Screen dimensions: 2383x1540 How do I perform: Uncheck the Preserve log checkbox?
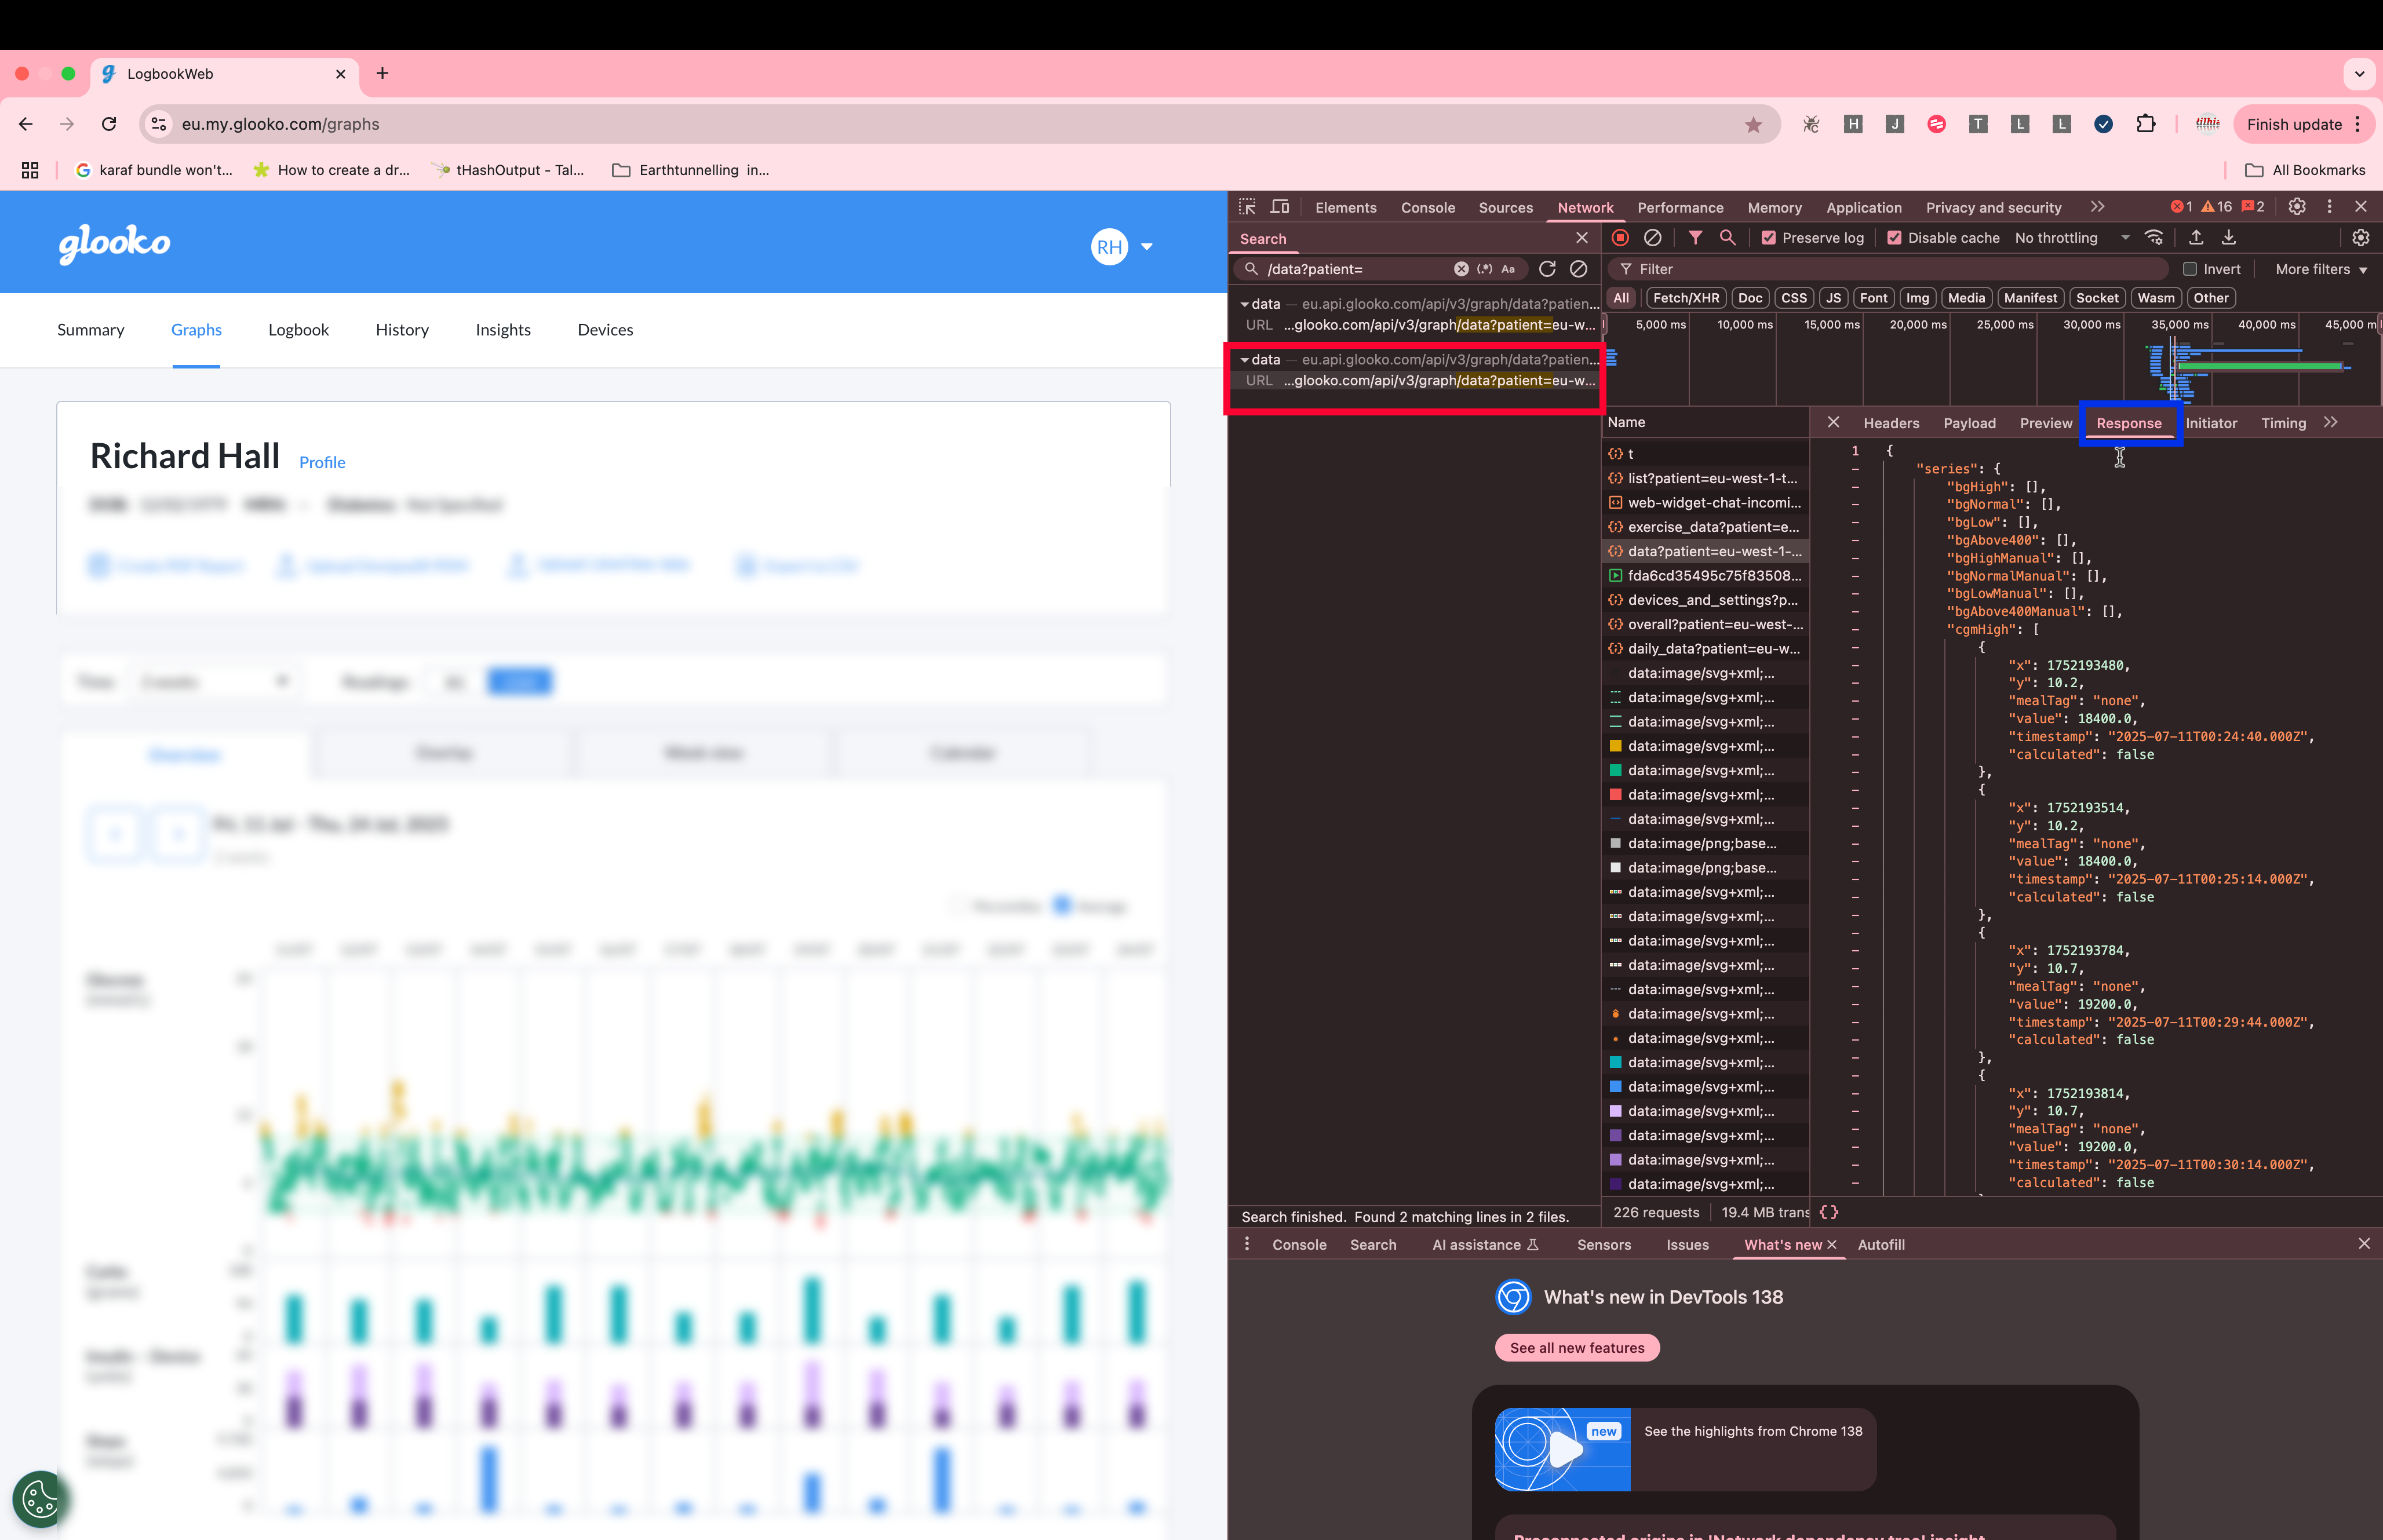coord(1768,238)
